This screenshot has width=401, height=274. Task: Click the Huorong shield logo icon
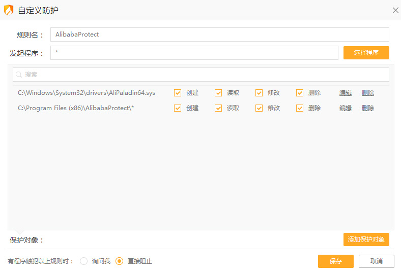pos(9,10)
